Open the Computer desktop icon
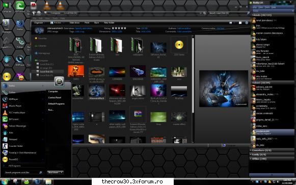The height and width of the screenshot is (185, 296). [x=7, y=7]
